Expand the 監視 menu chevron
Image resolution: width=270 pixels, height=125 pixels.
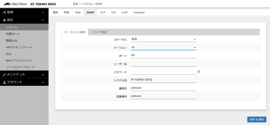(43, 13)
